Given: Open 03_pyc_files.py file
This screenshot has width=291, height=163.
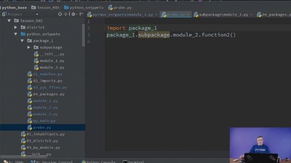Looking at the screenshot, I should coord(47,87).
